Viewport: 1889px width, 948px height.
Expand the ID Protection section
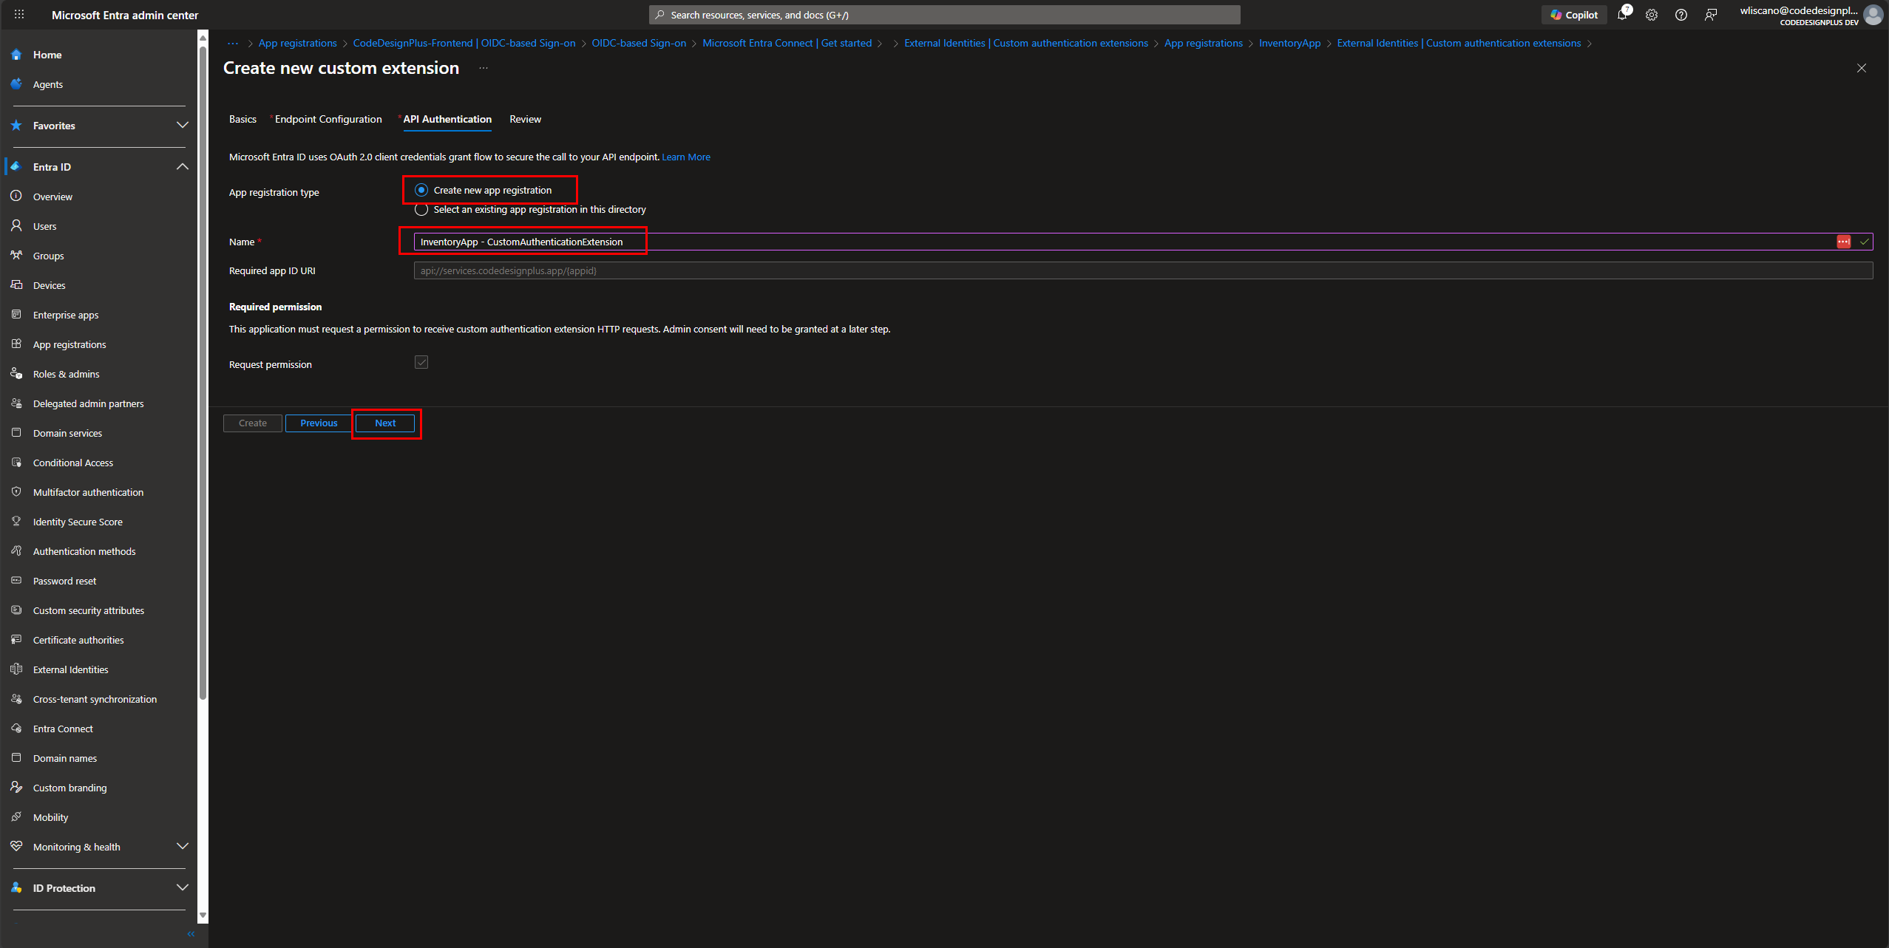coord(183,888)
